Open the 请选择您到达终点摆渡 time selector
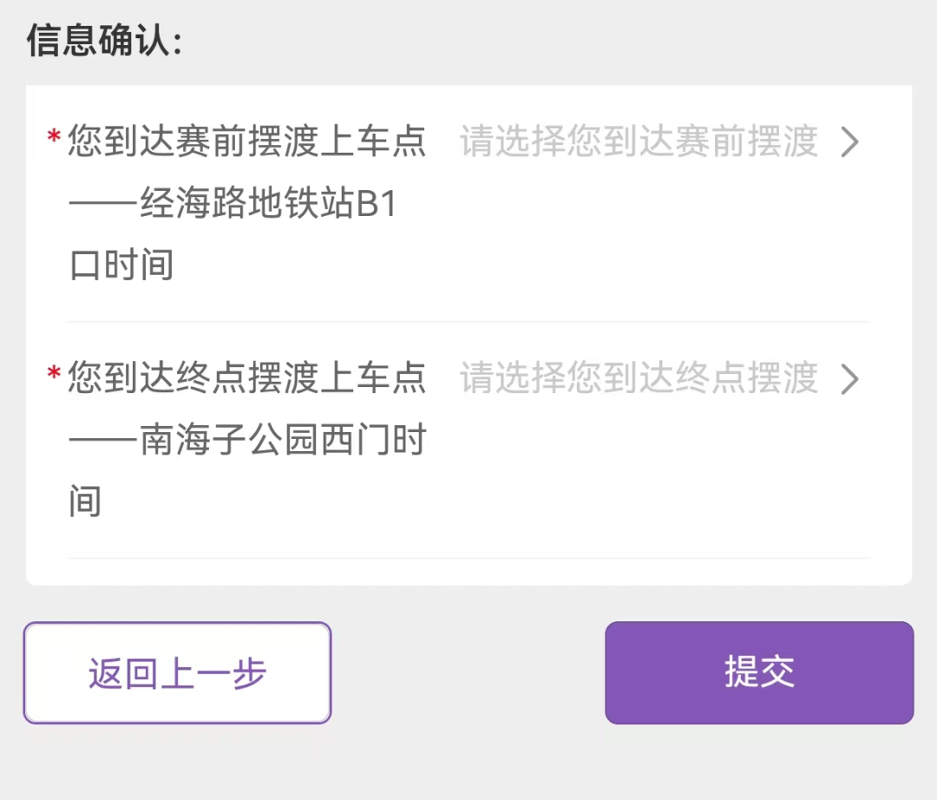This screenshot has height=800, width=937. click(x=639, y=379)
